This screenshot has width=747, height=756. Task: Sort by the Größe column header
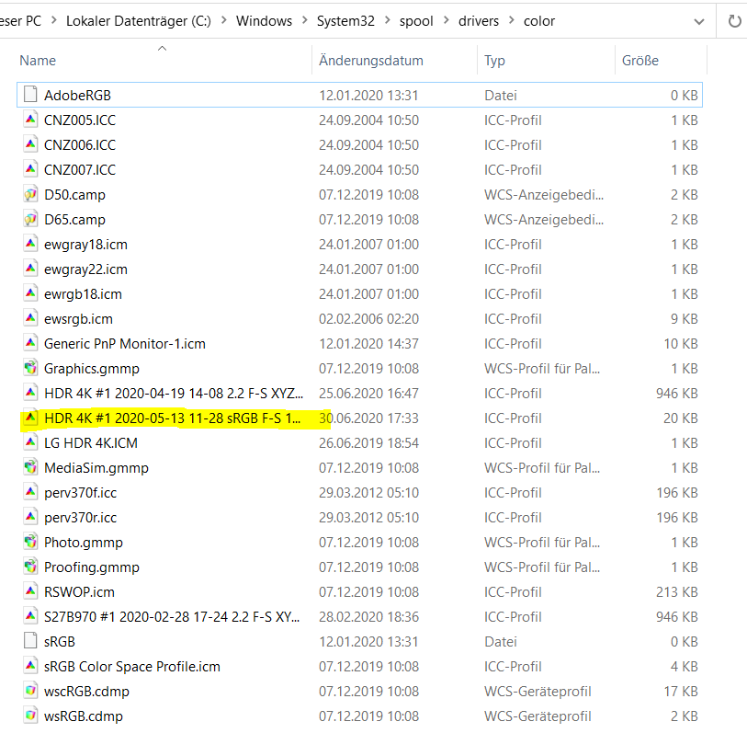[639, 61]
